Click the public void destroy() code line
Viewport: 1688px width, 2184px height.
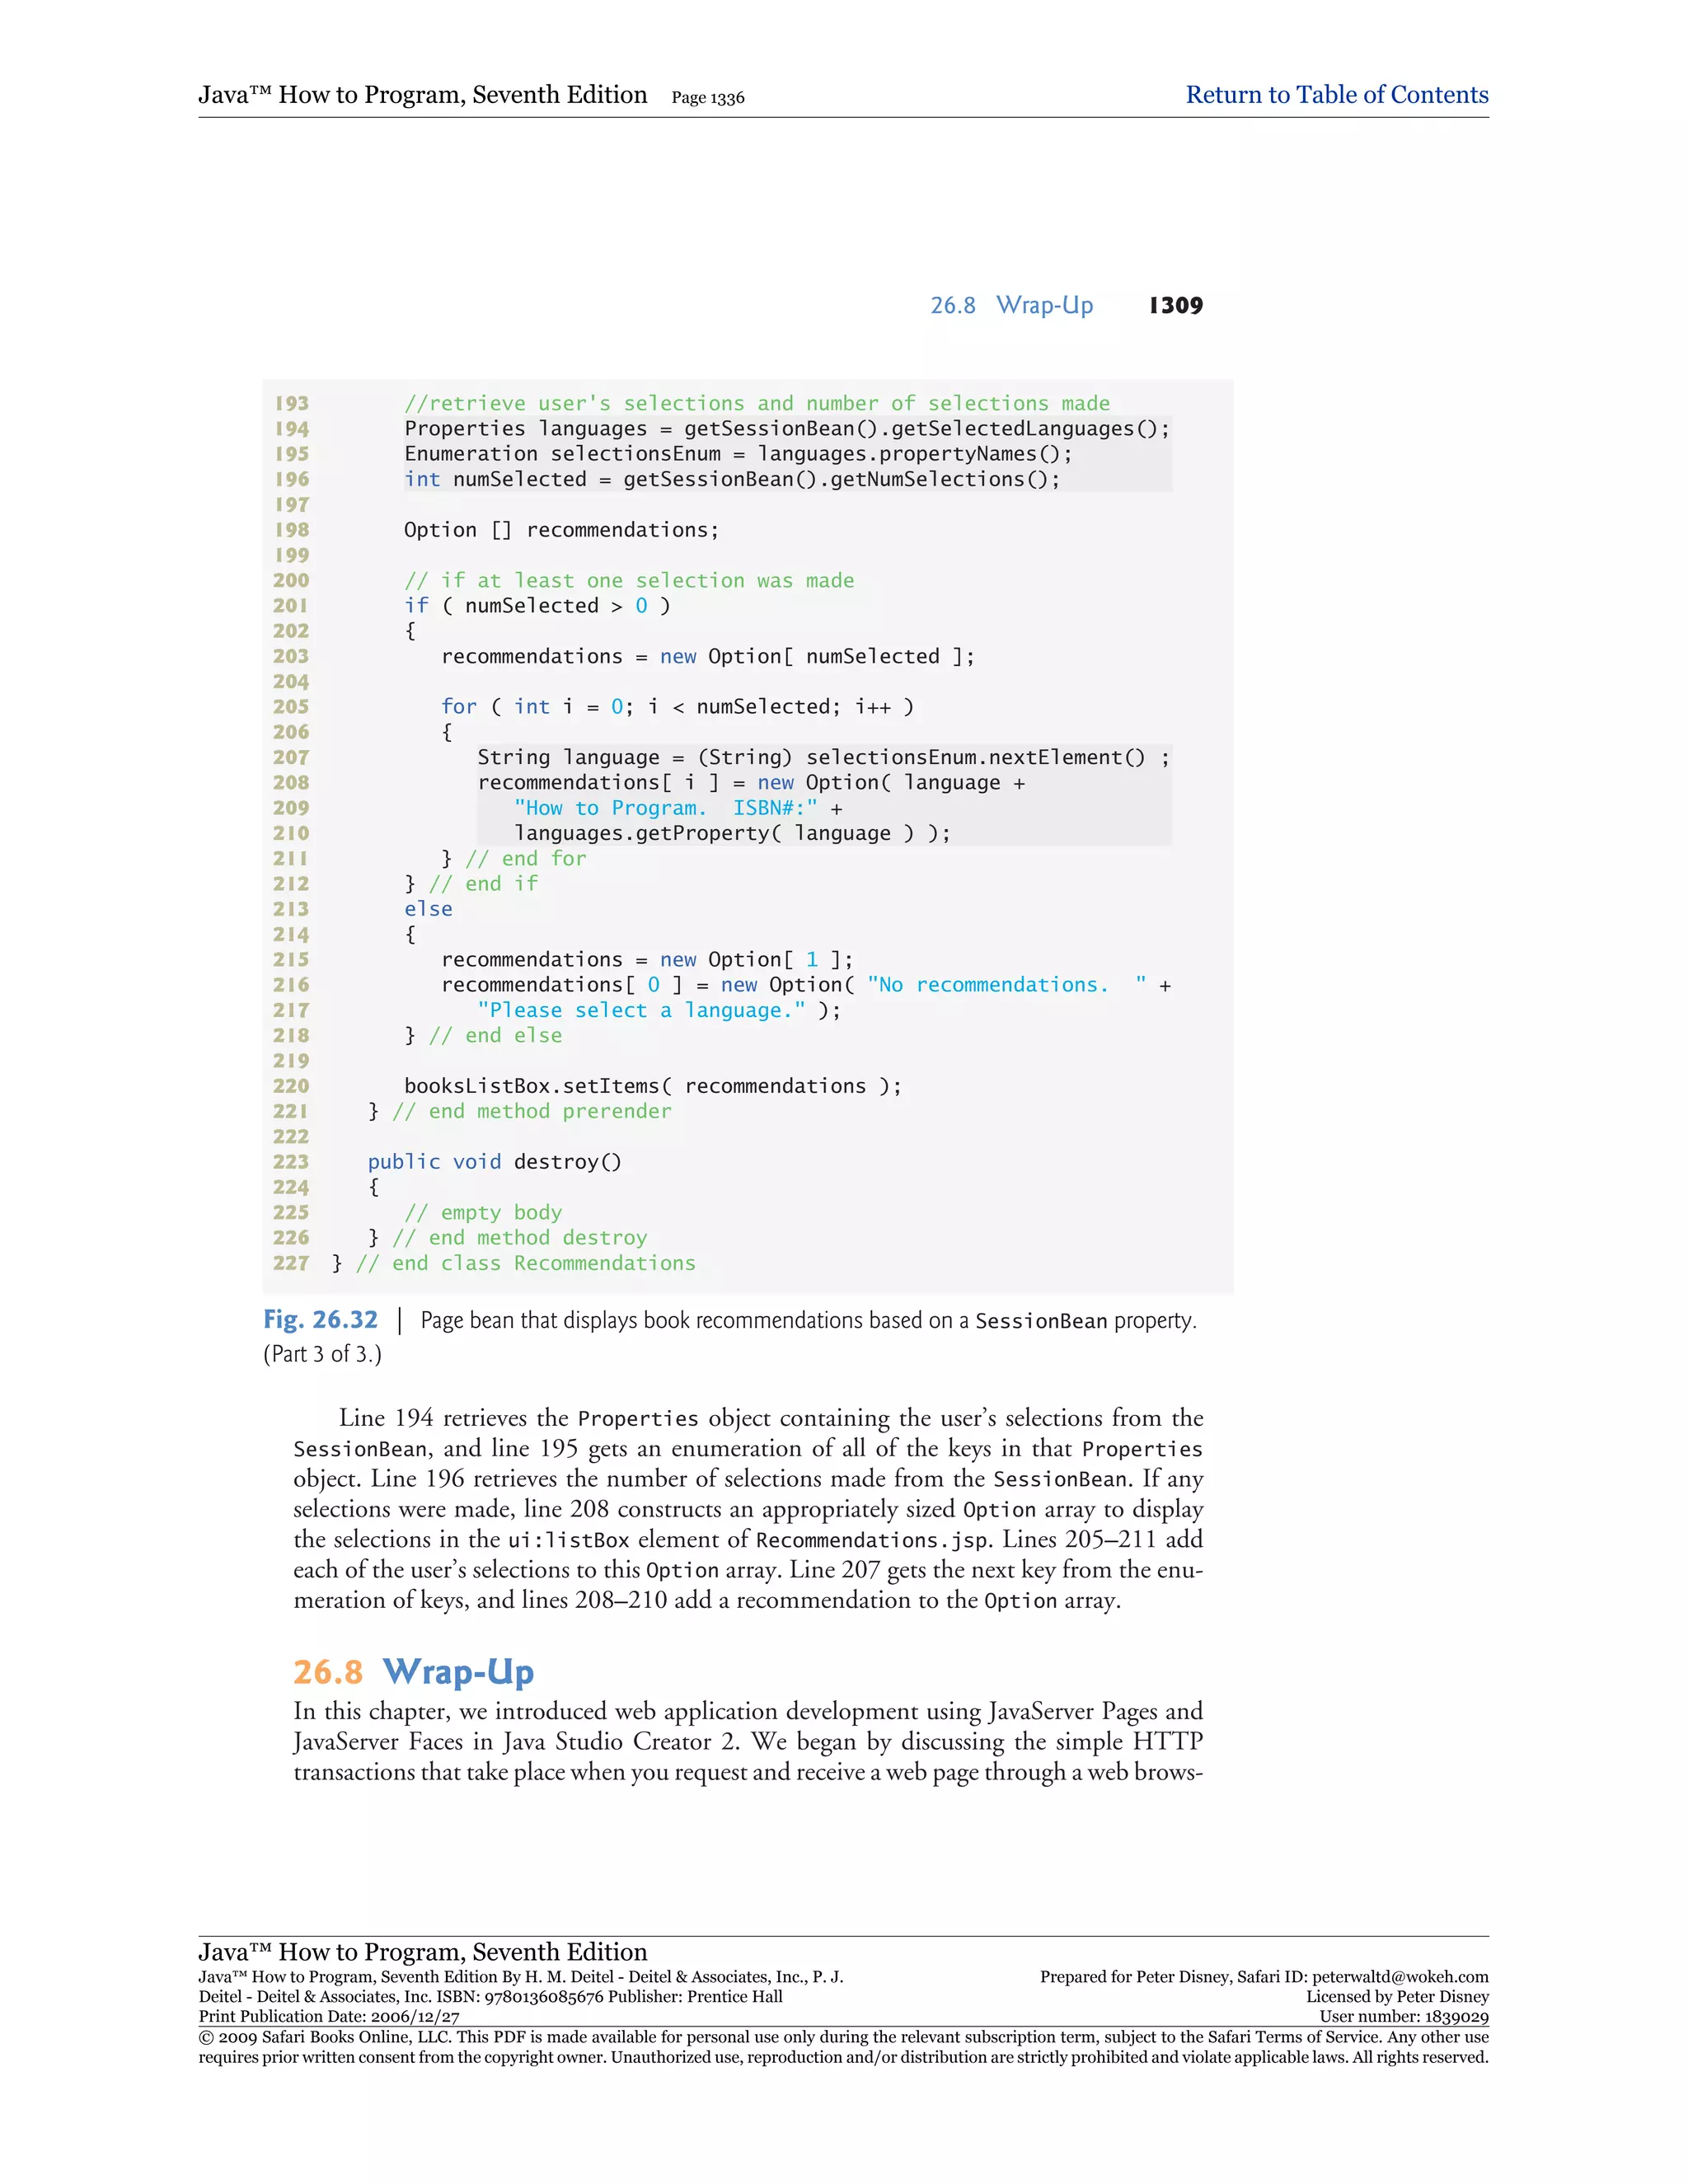pyautogui.click(x=494, y=1161)
